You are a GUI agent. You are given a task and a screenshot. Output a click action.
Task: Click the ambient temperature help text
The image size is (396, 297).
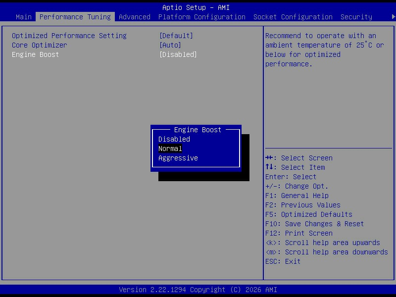coord(325,50)
